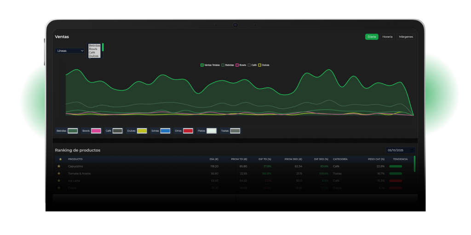Select Café in the category list box
The image size is (471, 235).
[x=92, y=52]
